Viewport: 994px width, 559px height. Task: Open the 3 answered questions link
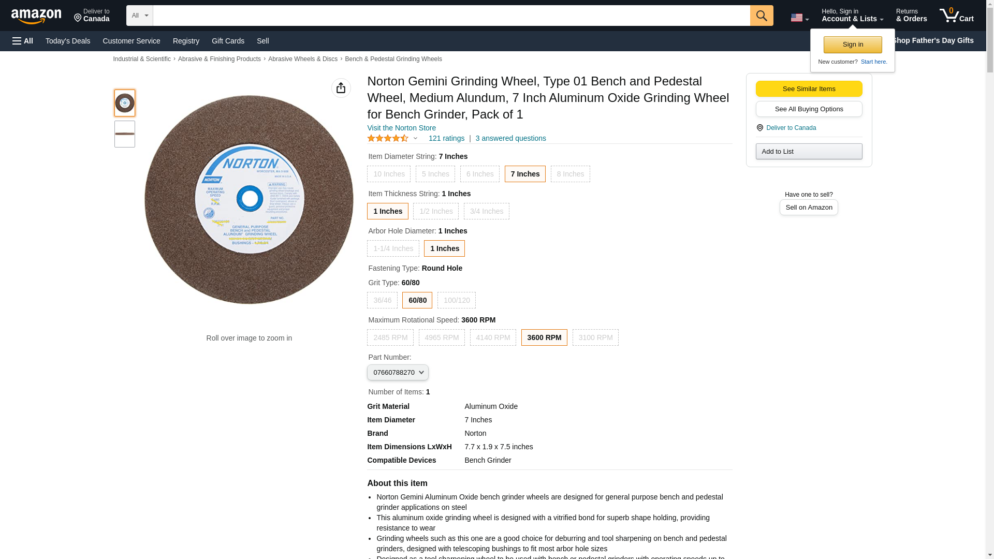510,138
